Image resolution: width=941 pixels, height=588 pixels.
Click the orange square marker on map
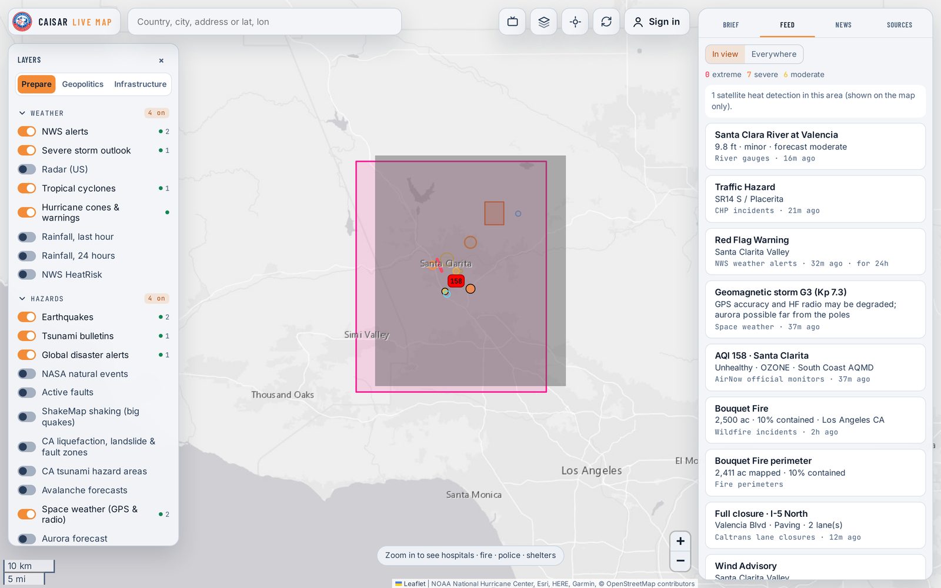[494, 213]
